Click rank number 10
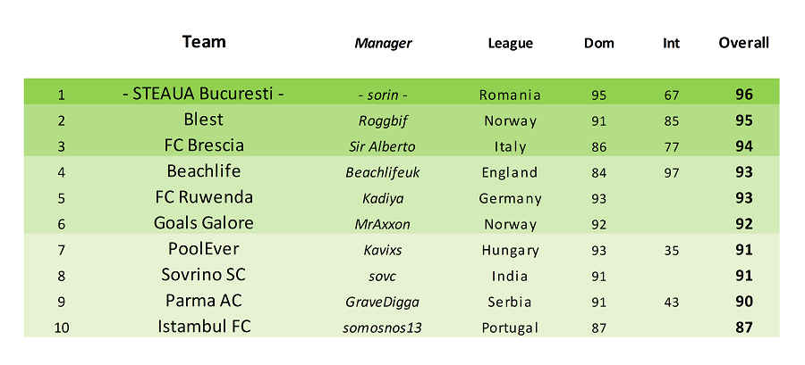This screenshot has height=365, width=805. [62, 328]
